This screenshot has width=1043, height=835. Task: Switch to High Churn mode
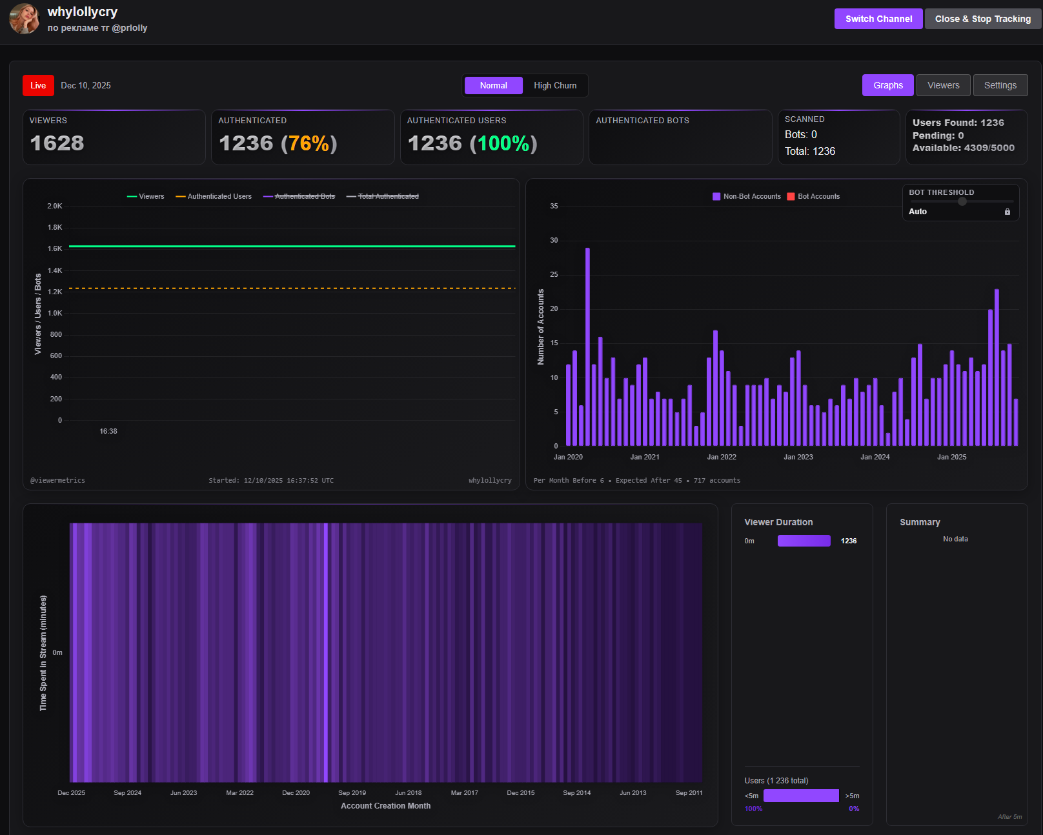[555, 85]
